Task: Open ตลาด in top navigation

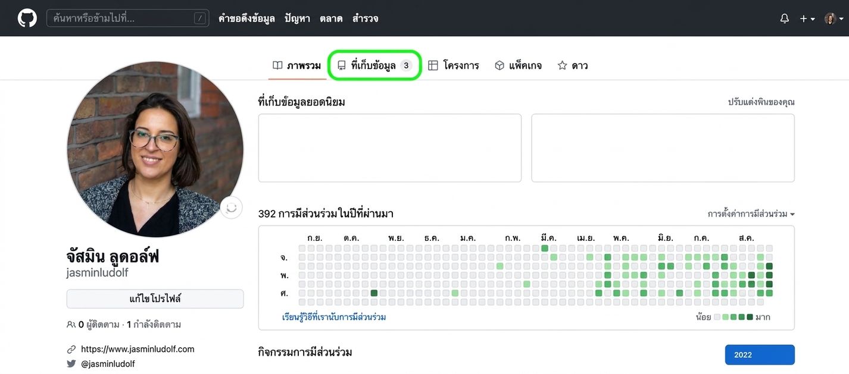Action: [x=331, y=18]
